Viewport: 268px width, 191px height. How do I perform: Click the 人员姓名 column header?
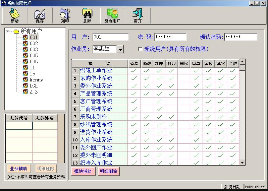(x=45, y=118)
